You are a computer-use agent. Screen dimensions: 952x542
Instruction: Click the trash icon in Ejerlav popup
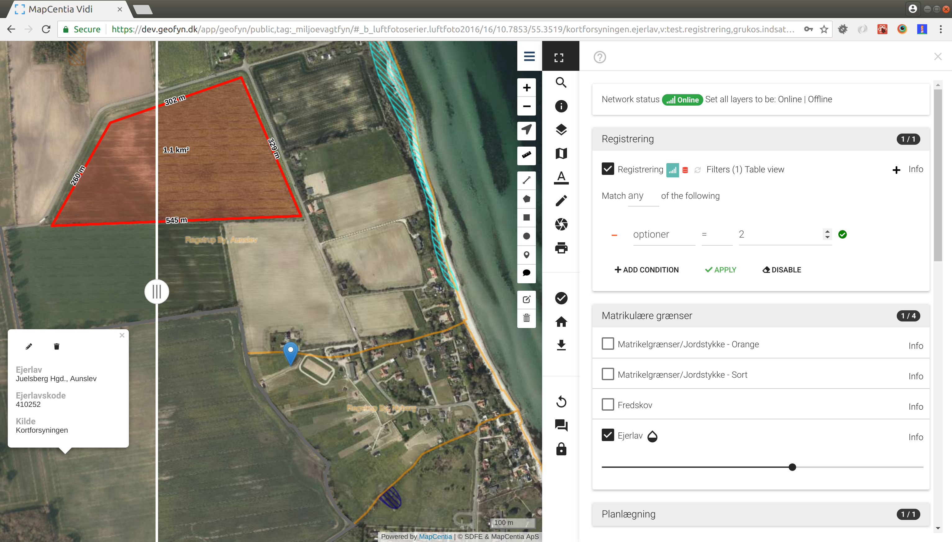[57, 347]
